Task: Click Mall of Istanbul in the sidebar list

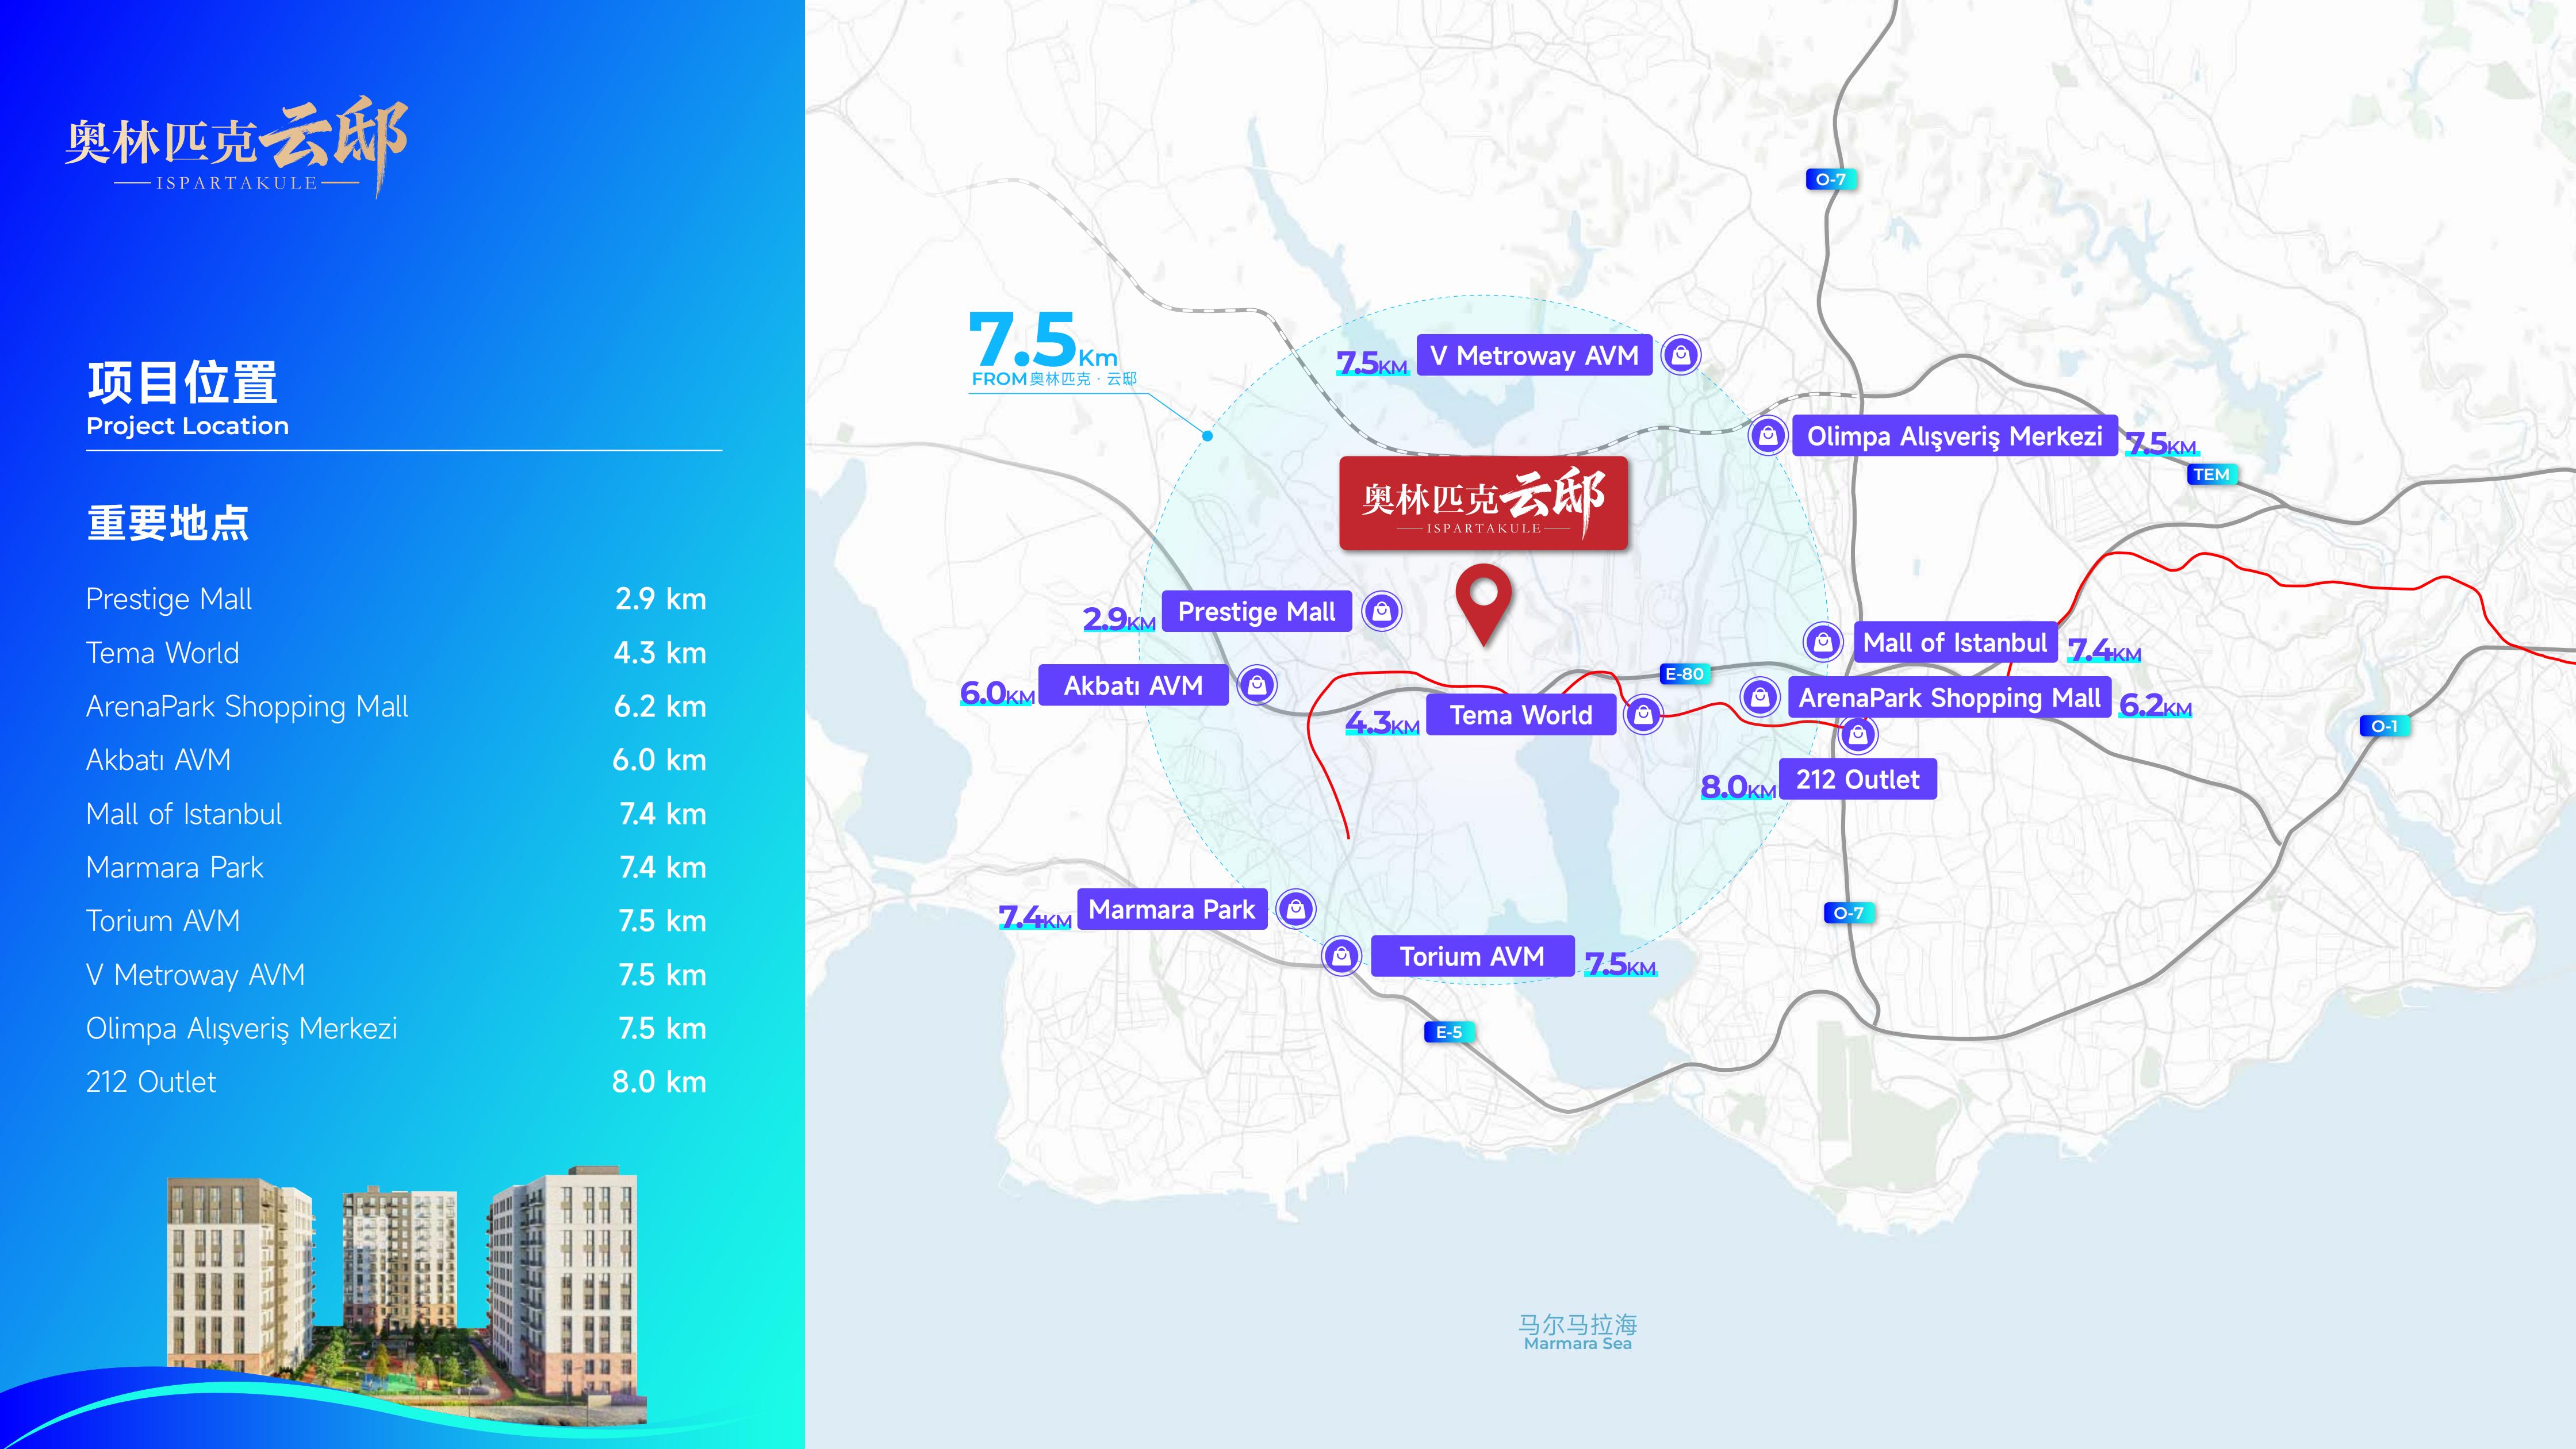Action: point(184,814)
